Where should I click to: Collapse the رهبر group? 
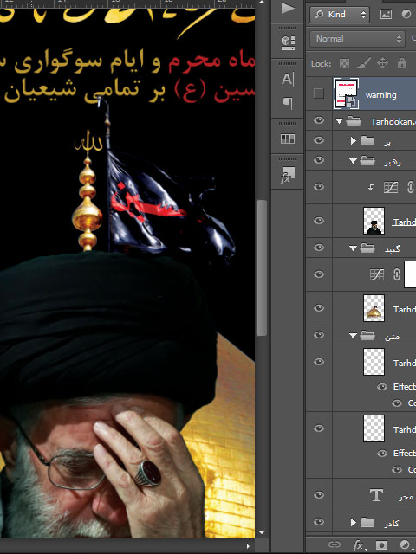click(x=353, y=161)
